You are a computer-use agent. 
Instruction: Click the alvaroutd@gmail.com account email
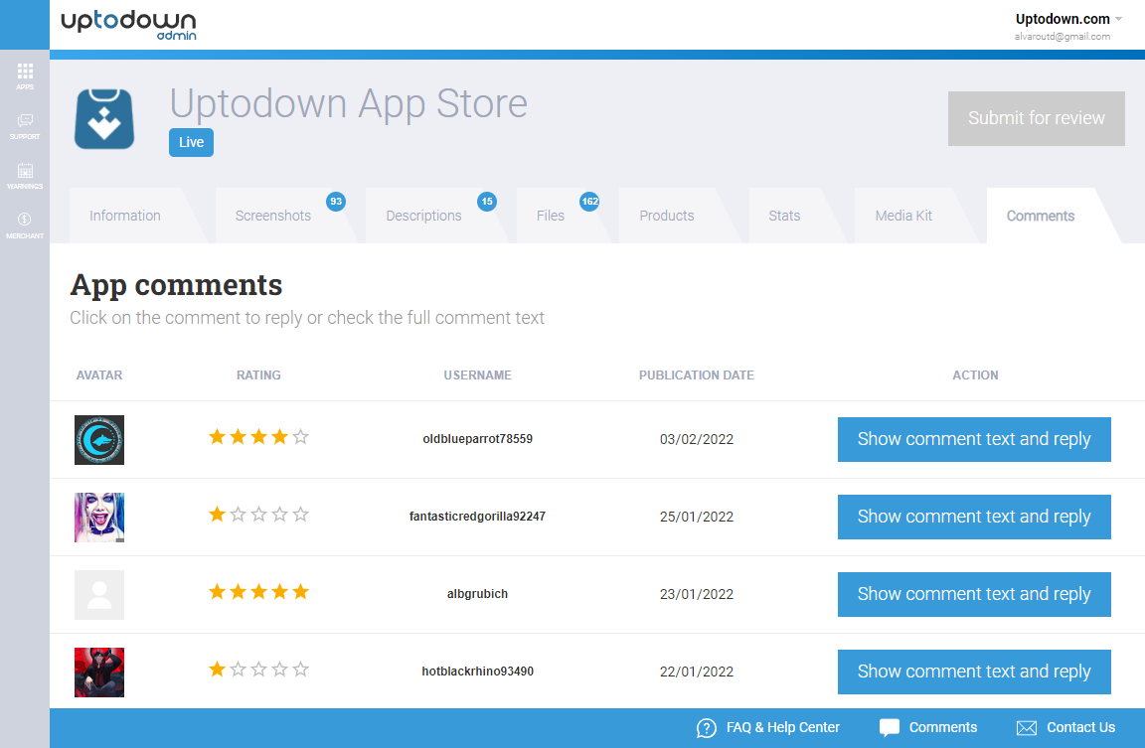pos(1062,37)
